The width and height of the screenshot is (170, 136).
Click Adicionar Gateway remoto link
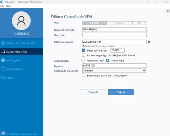(98, 46)
